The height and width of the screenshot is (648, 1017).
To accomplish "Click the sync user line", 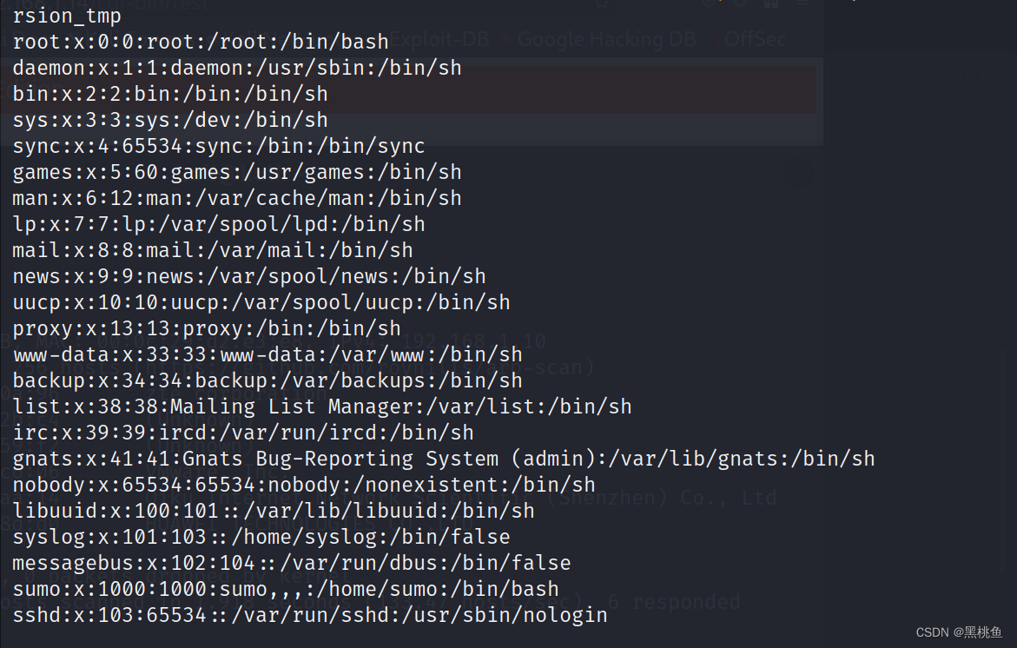I will point(219,146).
